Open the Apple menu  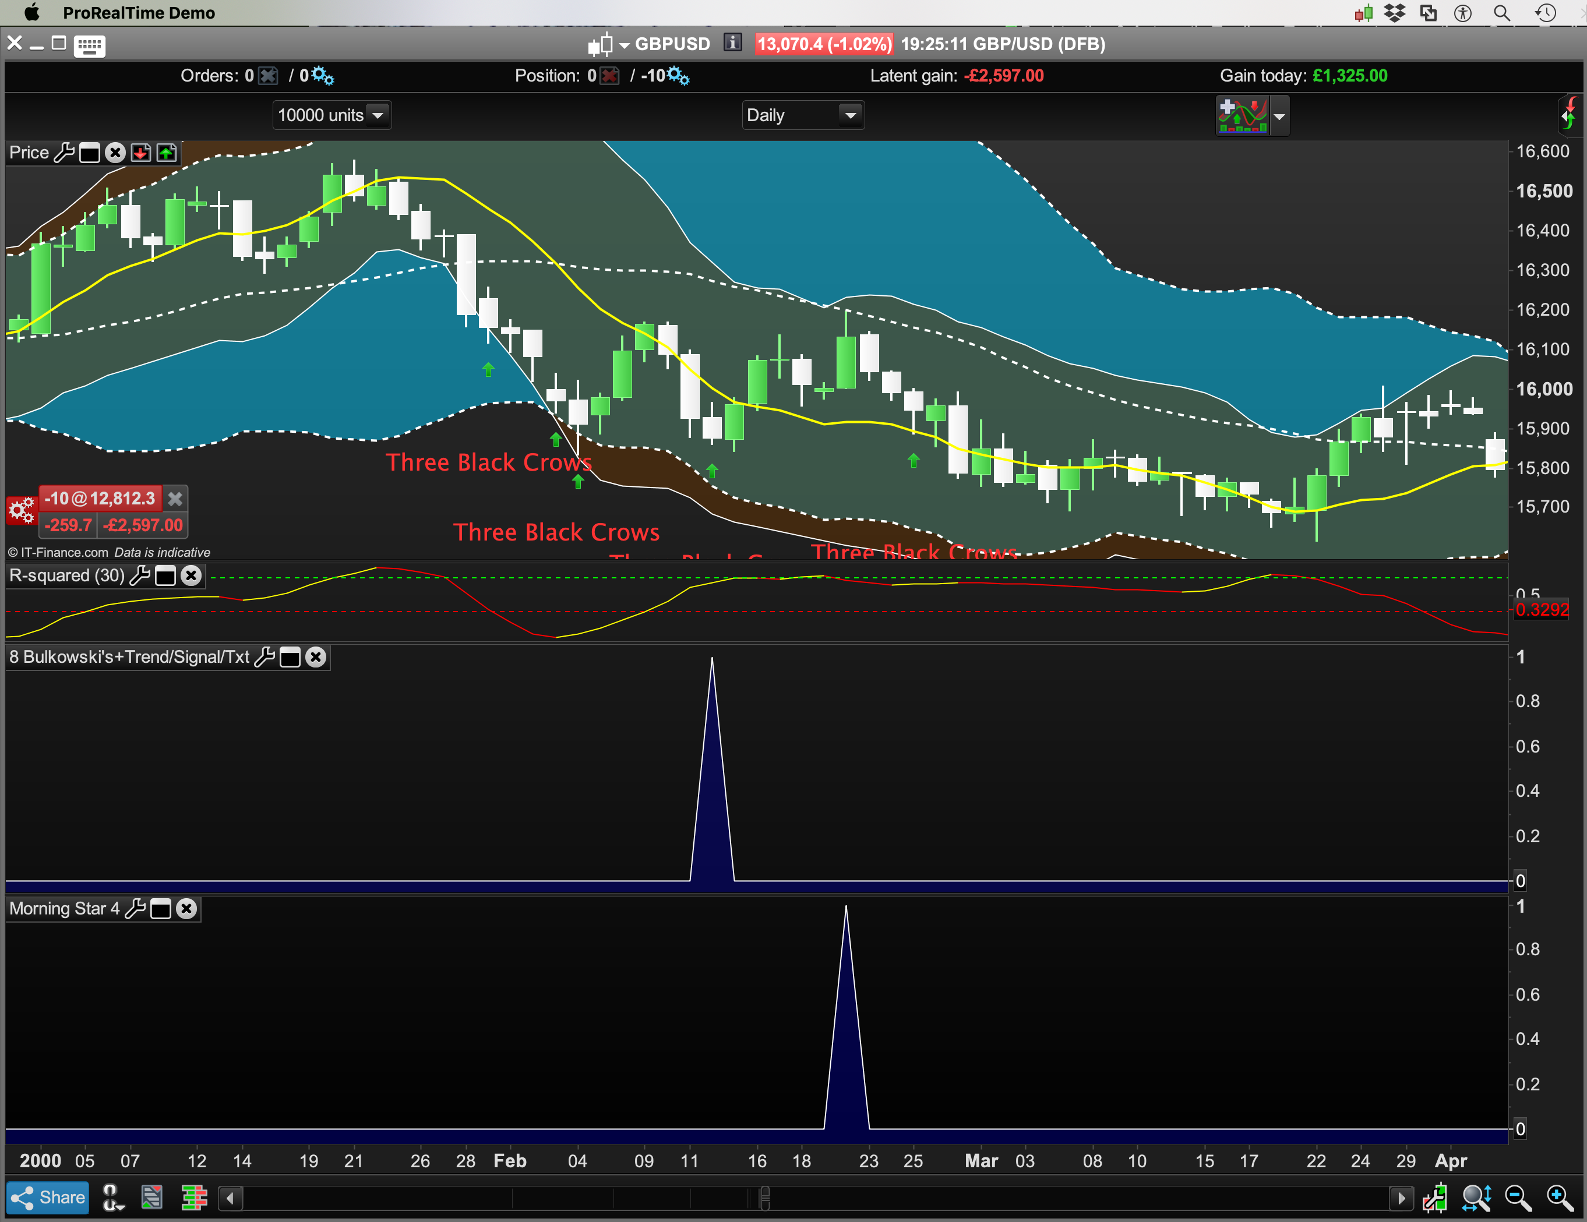coord(31,12)
